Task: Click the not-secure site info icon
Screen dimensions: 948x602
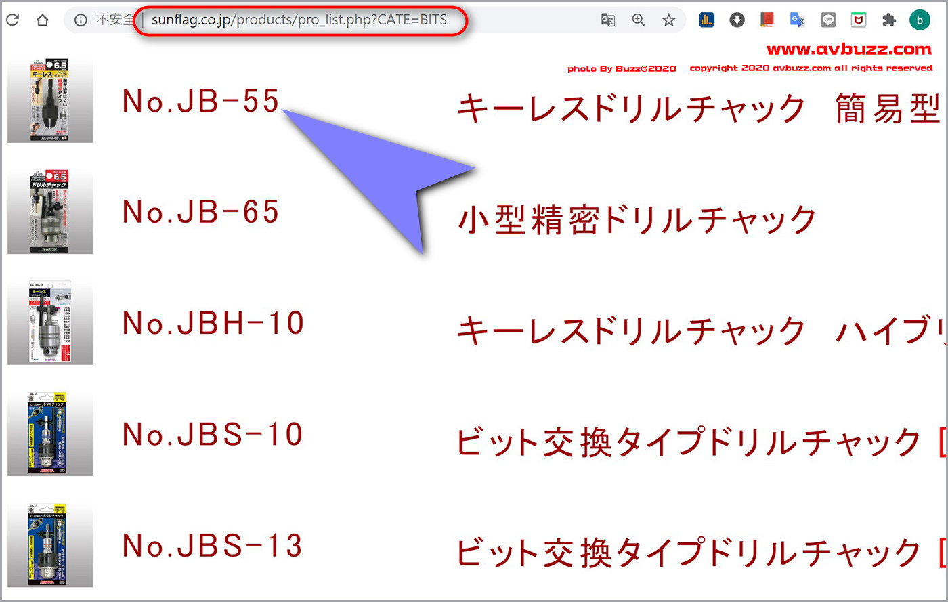Action: click(x=81, y=20)
